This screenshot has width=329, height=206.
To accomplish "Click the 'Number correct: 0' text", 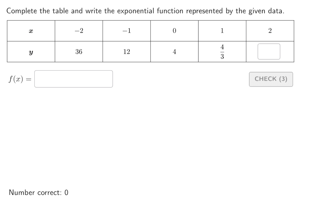I will pos(39,193).
